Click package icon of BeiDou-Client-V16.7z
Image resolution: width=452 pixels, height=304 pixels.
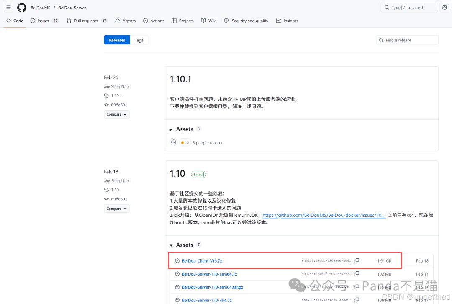177,261
